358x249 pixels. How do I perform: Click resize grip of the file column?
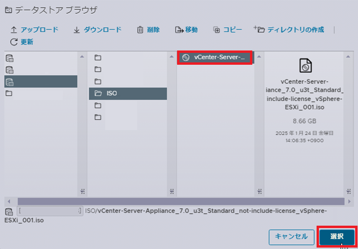click(x=259, y=191)
